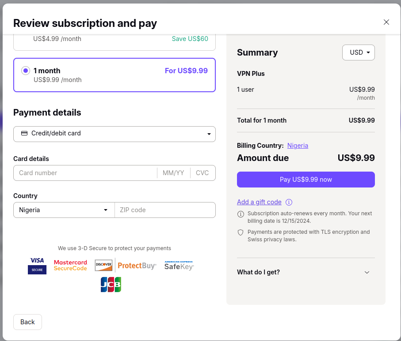Screen dimensions: 401x341
Task: Click the Mastercard SecureCode icon
Action: (70, 265)
